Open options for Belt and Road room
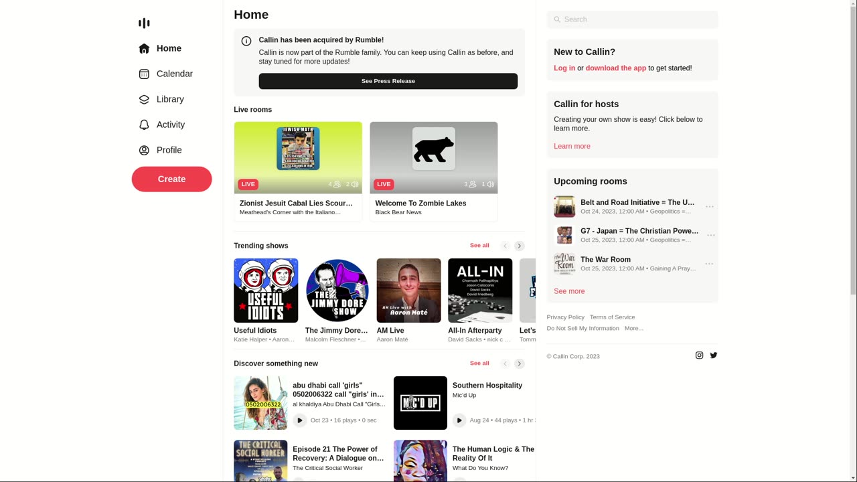857x482 pixels. 710,207
